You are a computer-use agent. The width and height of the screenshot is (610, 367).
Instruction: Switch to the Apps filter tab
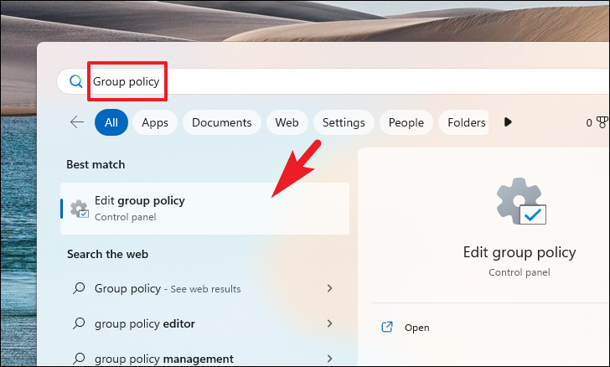155,122
